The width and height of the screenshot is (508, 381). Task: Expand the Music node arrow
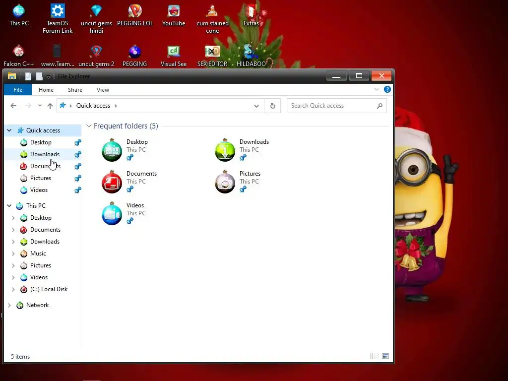13,254
